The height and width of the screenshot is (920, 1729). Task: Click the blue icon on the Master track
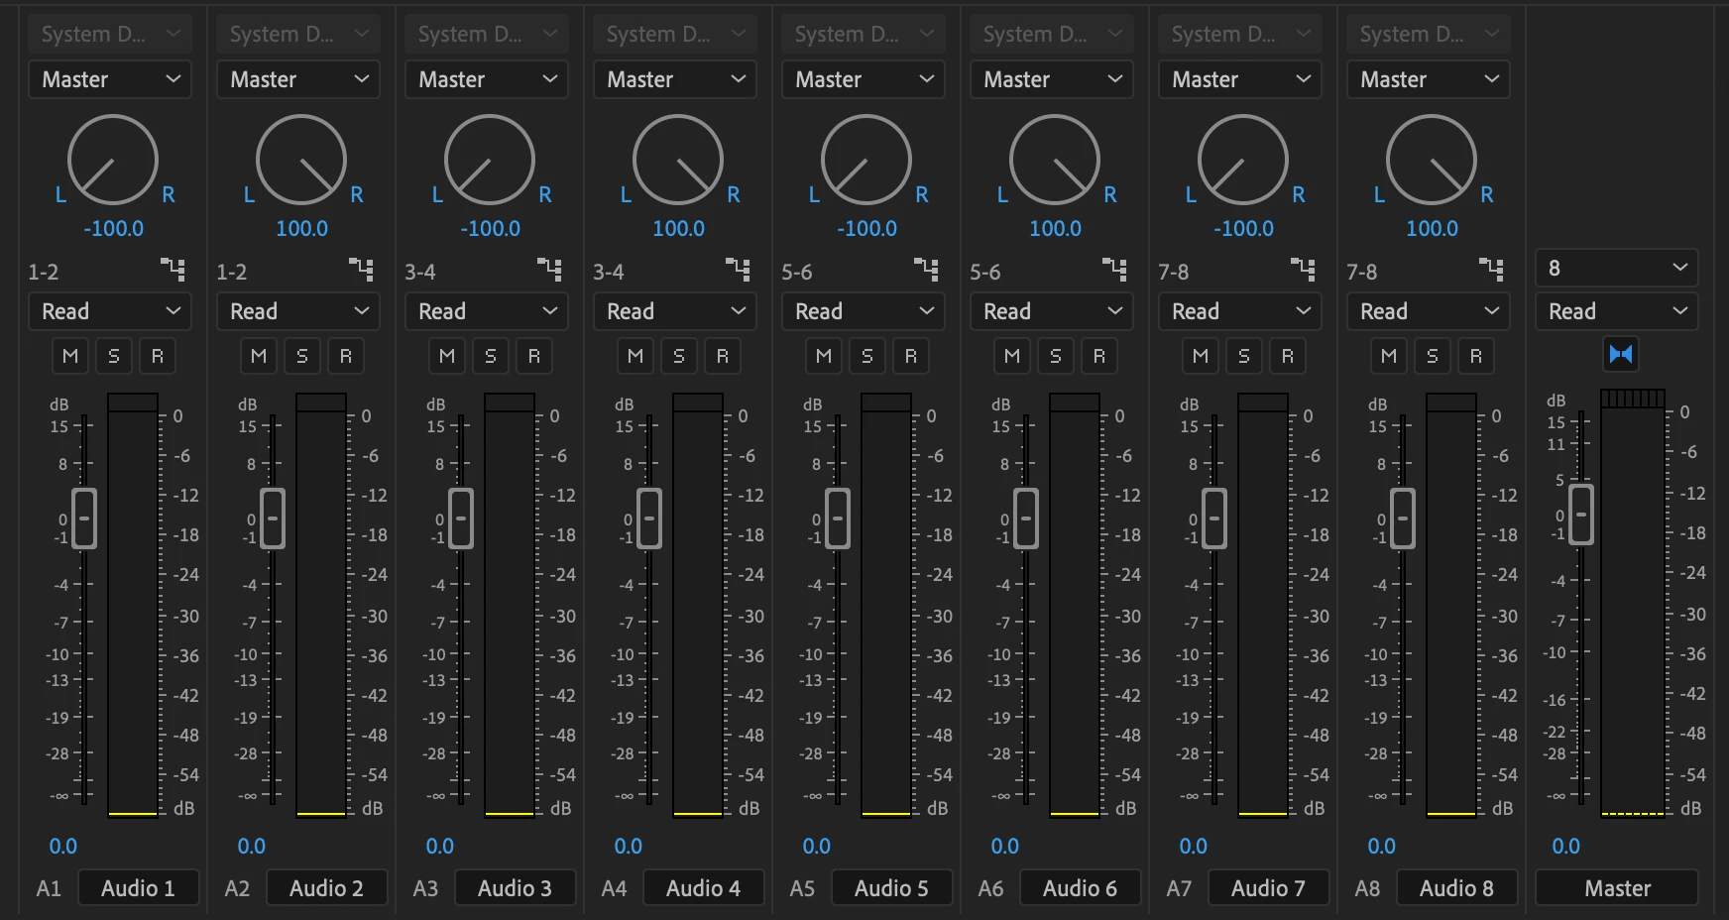point(1621,354)
